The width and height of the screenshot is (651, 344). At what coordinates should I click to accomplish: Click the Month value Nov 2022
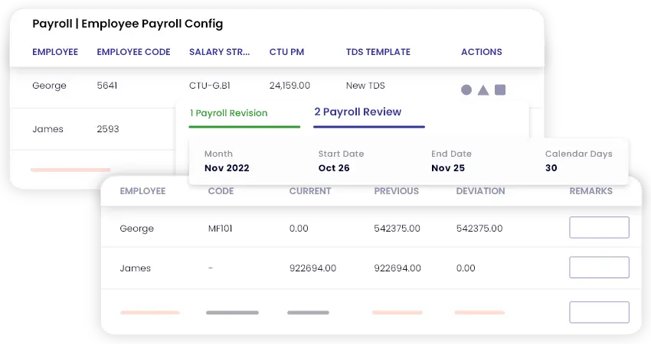(x=227, y=168)
